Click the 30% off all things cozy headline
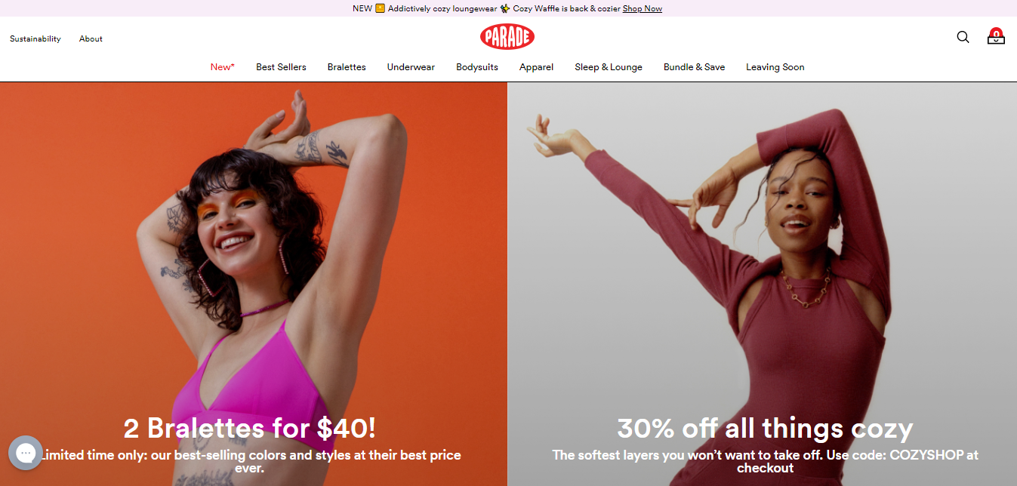This screenshot has width=1017, height=486. [765, 428]
